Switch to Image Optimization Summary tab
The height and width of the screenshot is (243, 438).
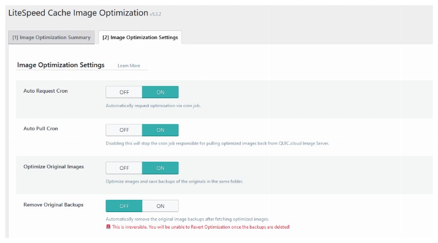52,38
